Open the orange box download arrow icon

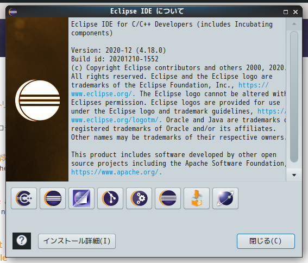point(197,198)
